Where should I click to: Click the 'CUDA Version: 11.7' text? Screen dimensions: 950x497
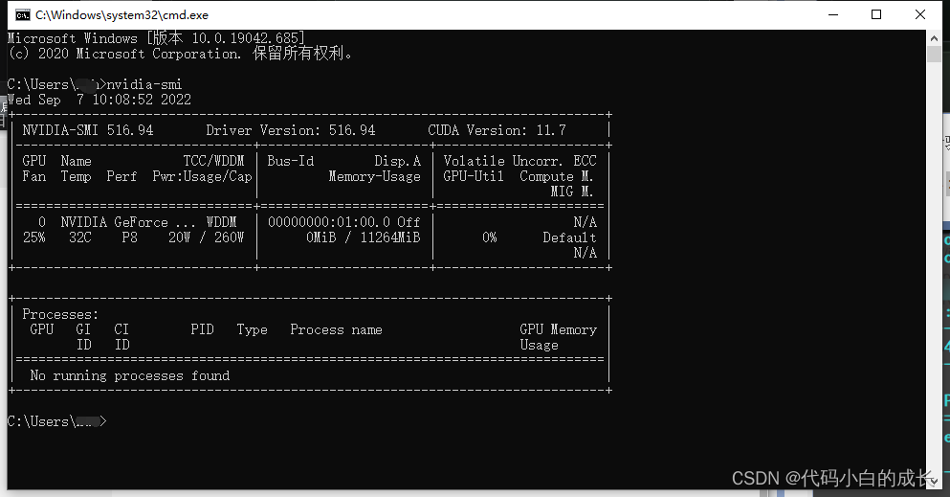point(497,130)
